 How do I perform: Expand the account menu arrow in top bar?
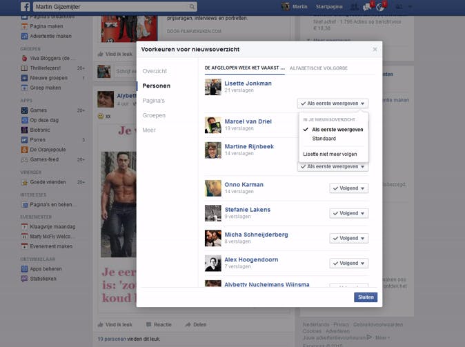[x=410, y=6]
